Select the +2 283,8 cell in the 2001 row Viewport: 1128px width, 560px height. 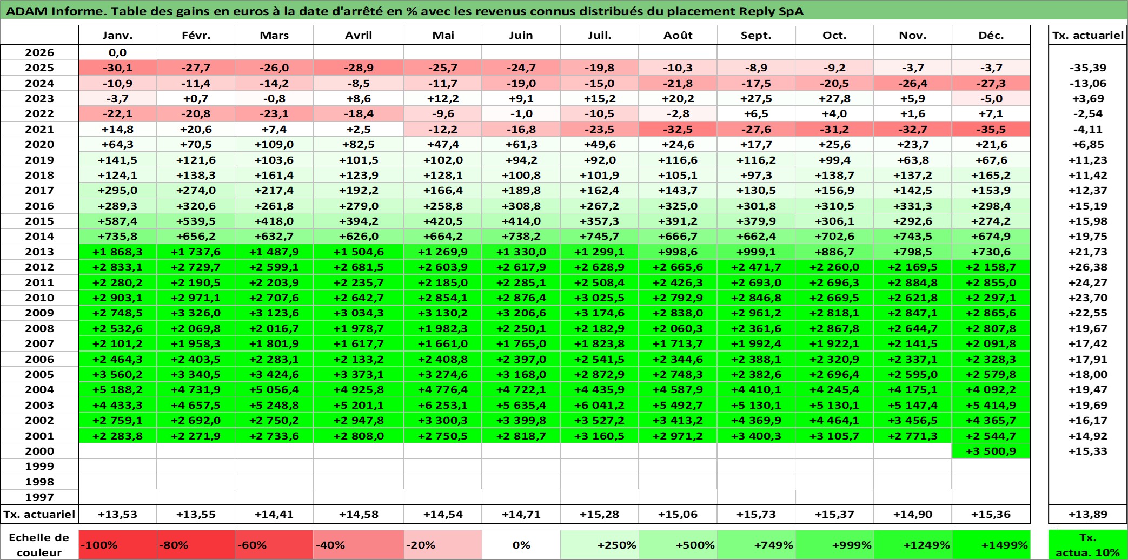[x=117, y=436]
